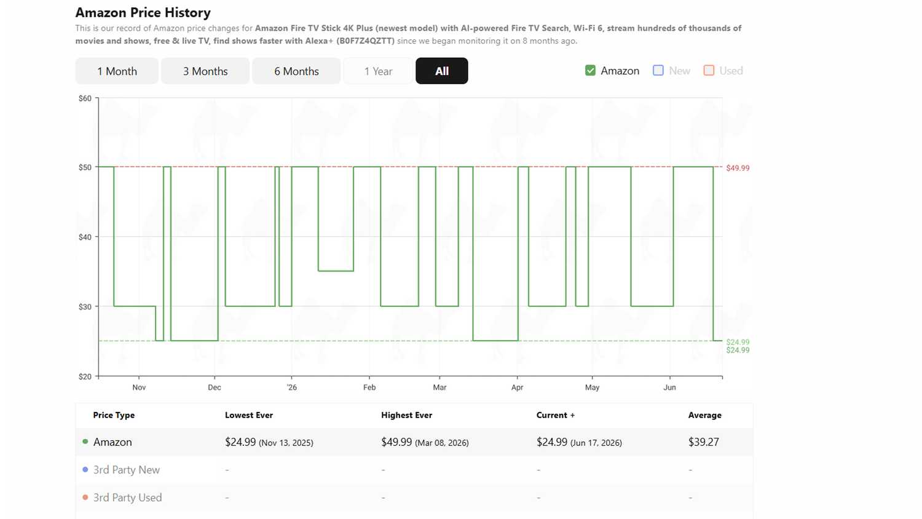
Task: Click the Mar marker on the chart axis
Action: point(439,387)
